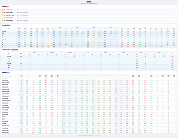Select the first blue group header in the top table
178x138 pixels.
tap(60, 28)
